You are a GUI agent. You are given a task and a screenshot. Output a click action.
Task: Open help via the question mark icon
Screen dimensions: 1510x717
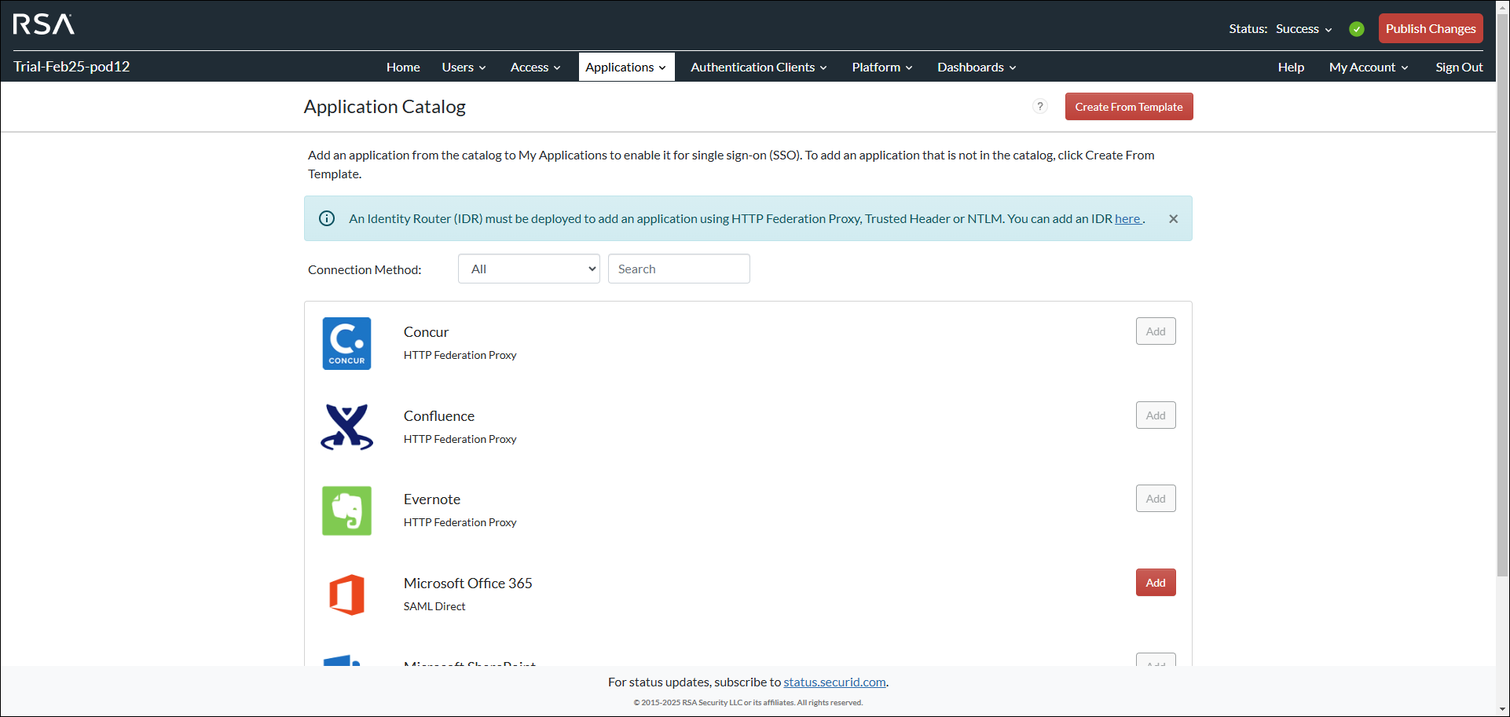tap(1039, 106)
